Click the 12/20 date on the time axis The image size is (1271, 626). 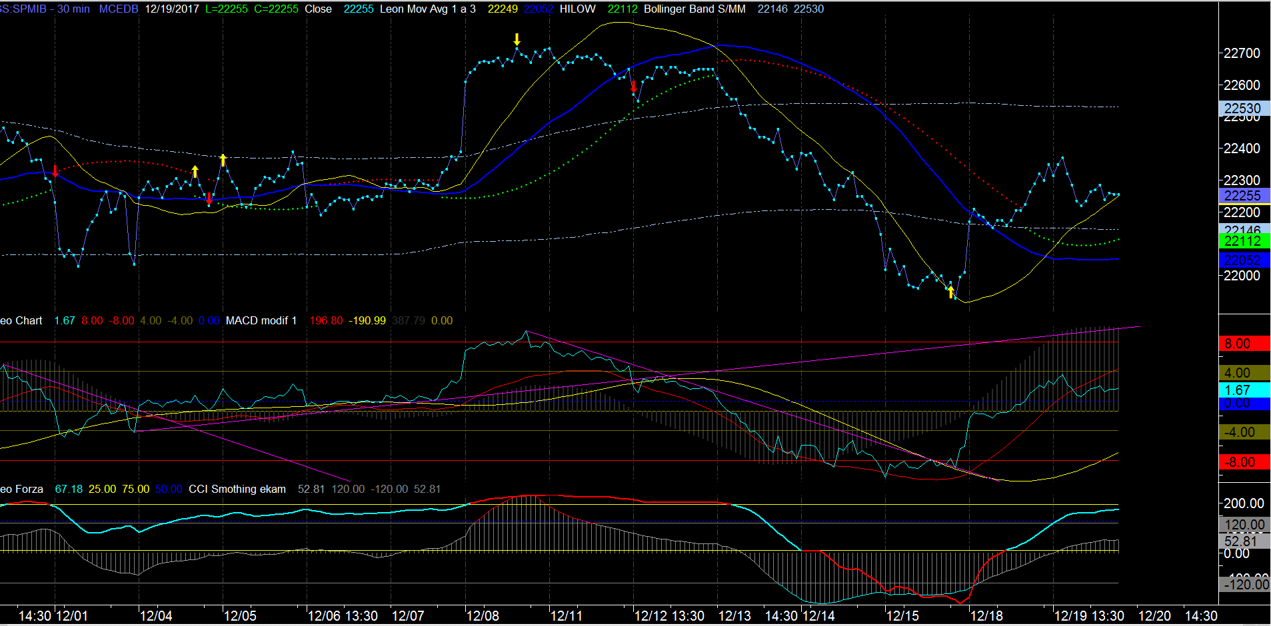click(x=1154, y=616)
